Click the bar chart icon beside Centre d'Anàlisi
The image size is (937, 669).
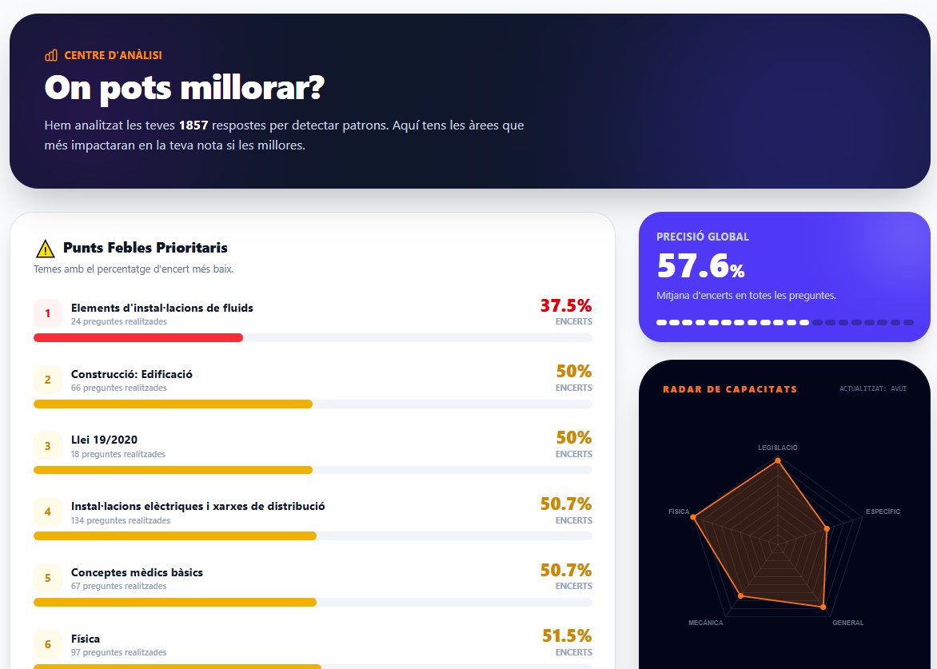51,56
